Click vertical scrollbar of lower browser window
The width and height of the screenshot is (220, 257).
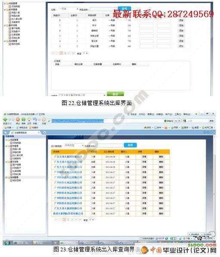[x=214, y=195]
